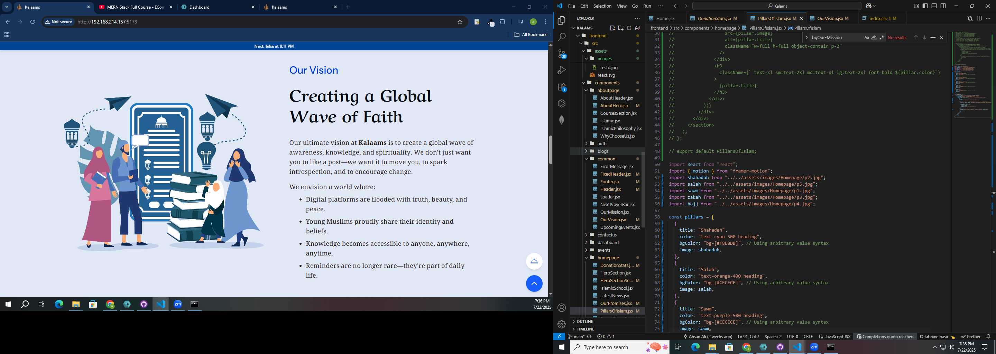Image resolution: width=996 pixels, height=354 pixels.
Task: Refresh the Explorer file tree
Action: coord(629,28)
